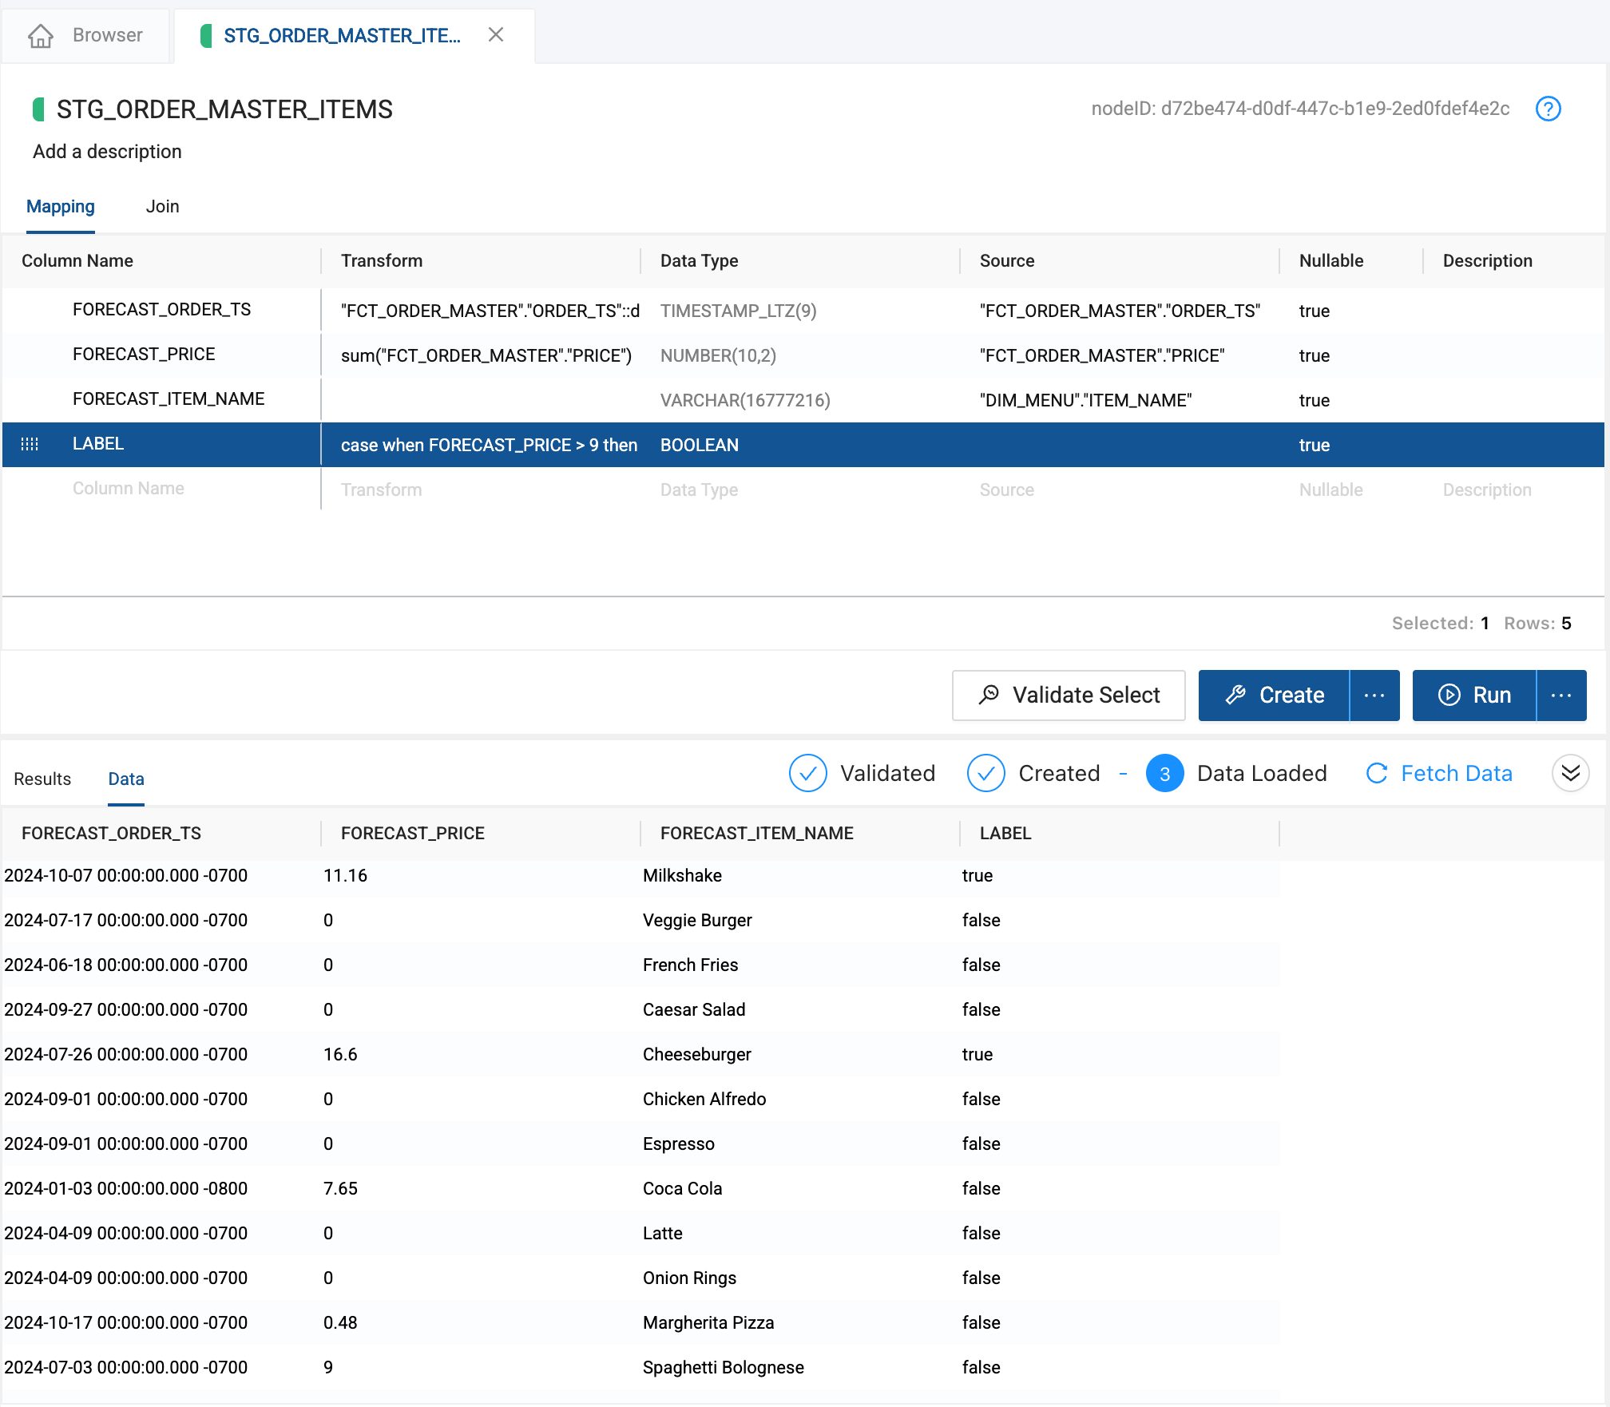This screenshot has height=1407, width=1610.
Task: Switch to the Mapping tab
Action: pyautogui.click(x=61, y=207)
